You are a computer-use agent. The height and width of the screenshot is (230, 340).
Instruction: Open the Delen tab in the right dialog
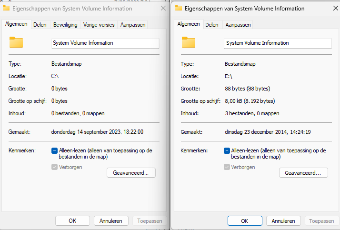212,25
